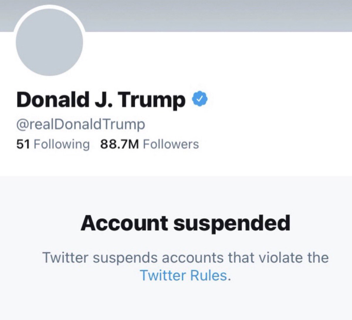Viewport: 352px width, 320px height.
Task: Tap the word Following
Action: coord(62,144)
